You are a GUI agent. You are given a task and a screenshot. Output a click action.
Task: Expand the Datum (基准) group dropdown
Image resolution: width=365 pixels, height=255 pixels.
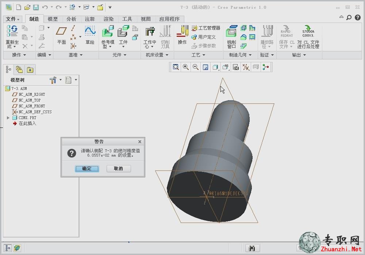(x=76, y=55)
